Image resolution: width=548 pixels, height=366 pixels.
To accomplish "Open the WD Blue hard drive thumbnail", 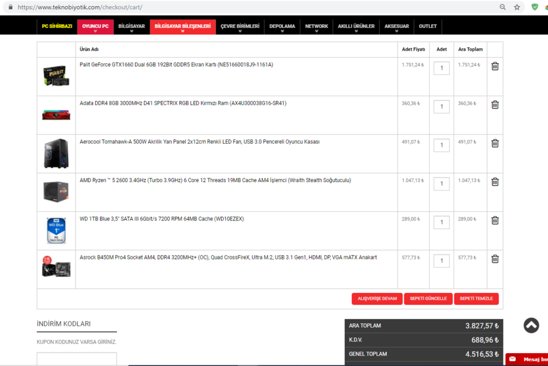I will (56, 230).
